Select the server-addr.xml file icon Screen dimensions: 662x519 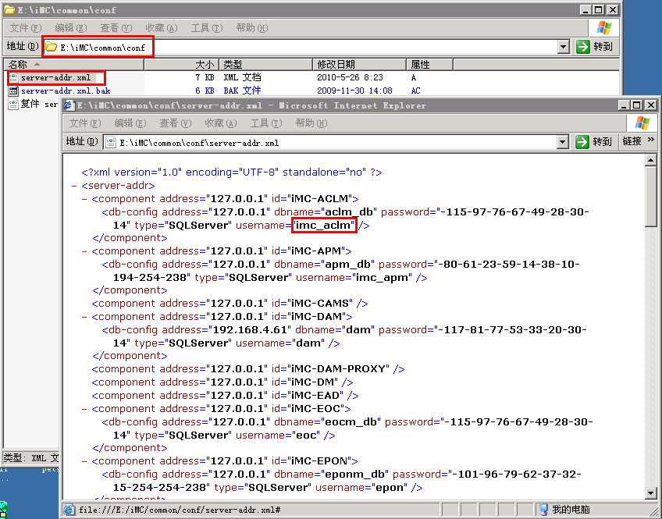click(x=13, y=77)
